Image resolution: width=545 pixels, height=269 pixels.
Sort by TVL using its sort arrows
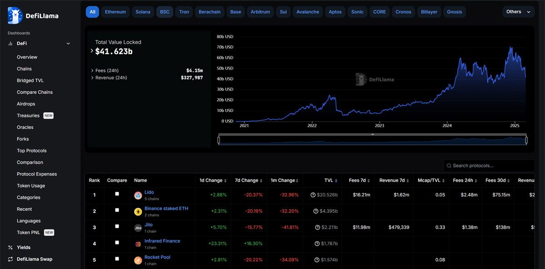(x=336, y=181)
